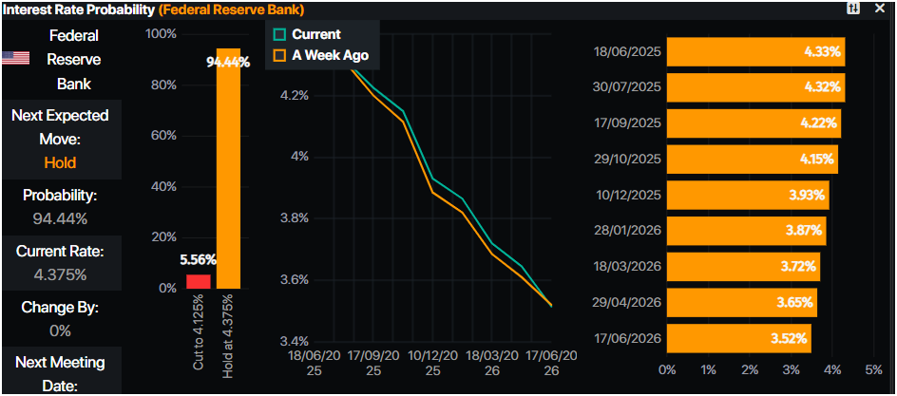Viewport: 897px width, 396px height.
Task: Select the 17/06/2026 3.52% bar
Action: coord(738,338)
